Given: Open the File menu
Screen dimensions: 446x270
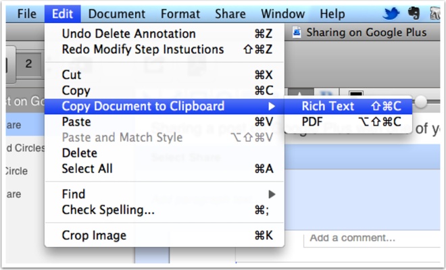Looking at the screenshot, I should 27,13.
